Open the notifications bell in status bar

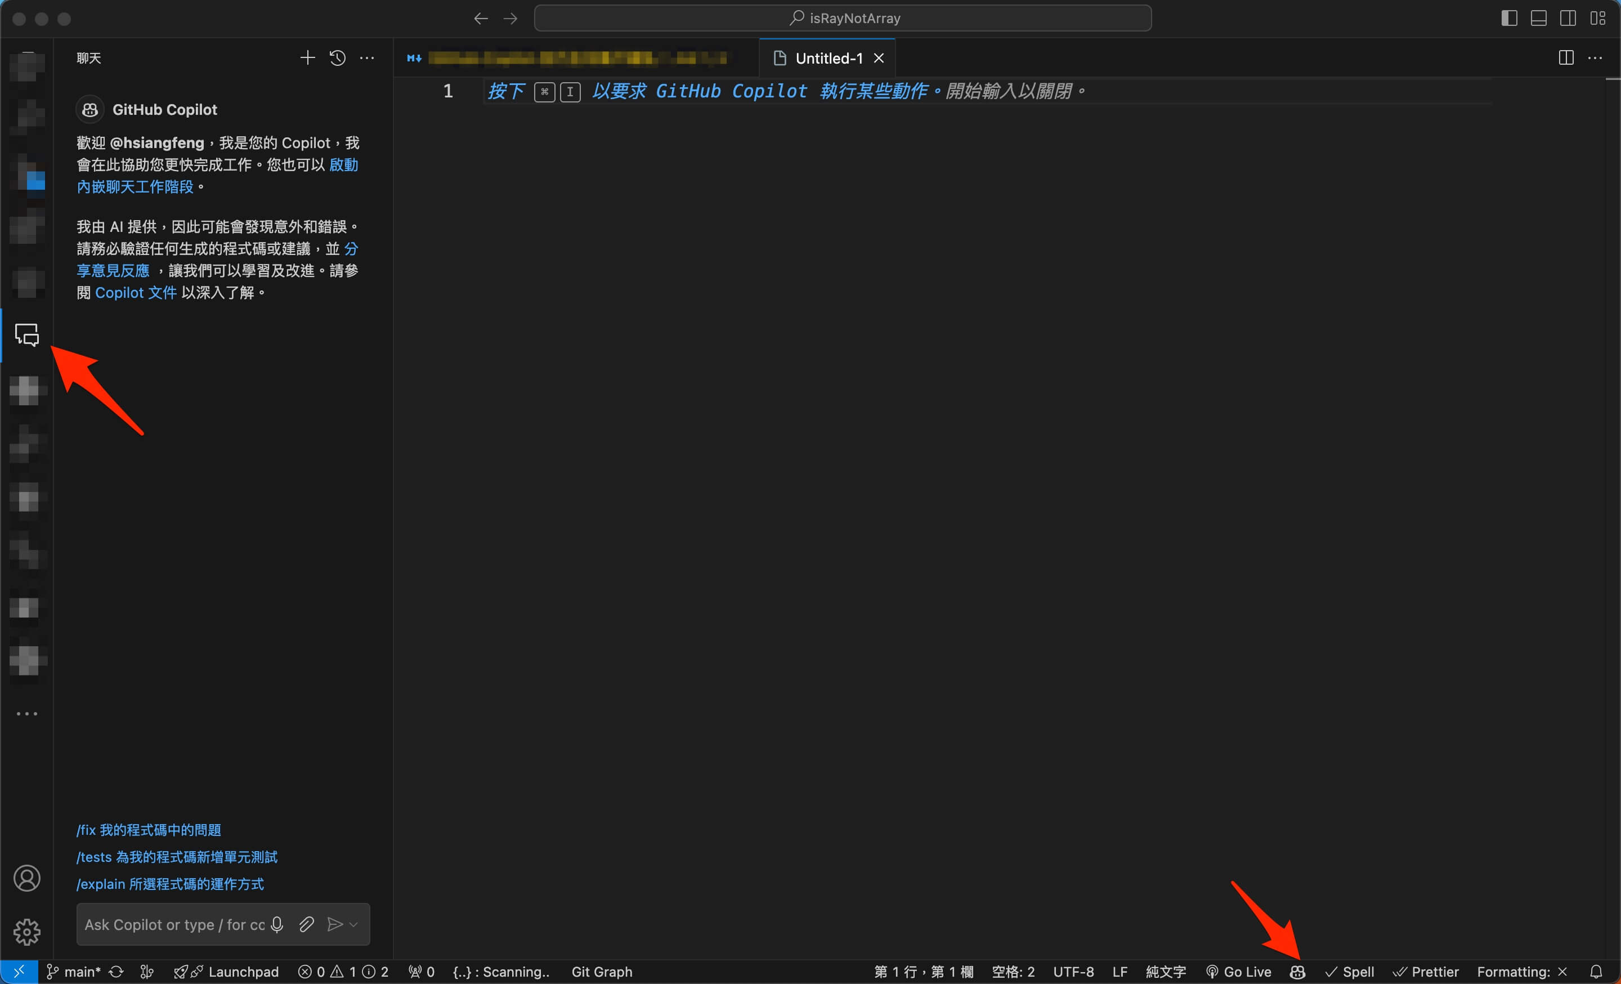(1595, 972)
